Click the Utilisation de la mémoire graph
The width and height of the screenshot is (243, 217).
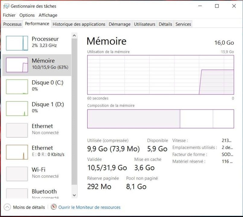pos(161,75)
